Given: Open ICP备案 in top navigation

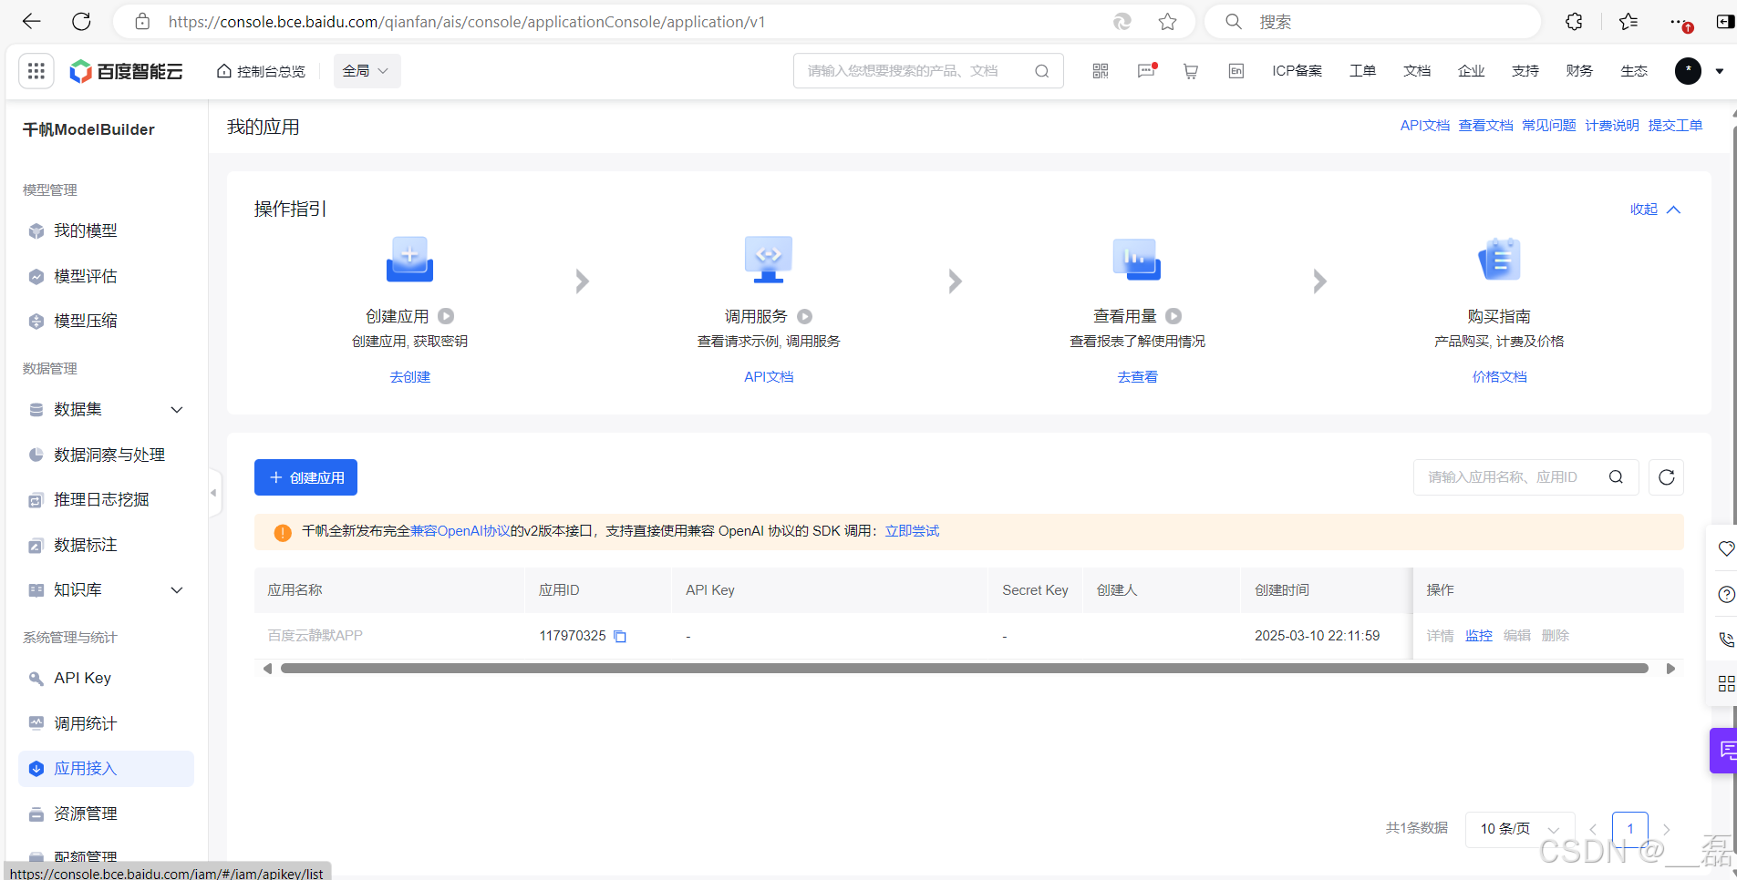Looking at the screenshot, I should (x=1298, y=71).
